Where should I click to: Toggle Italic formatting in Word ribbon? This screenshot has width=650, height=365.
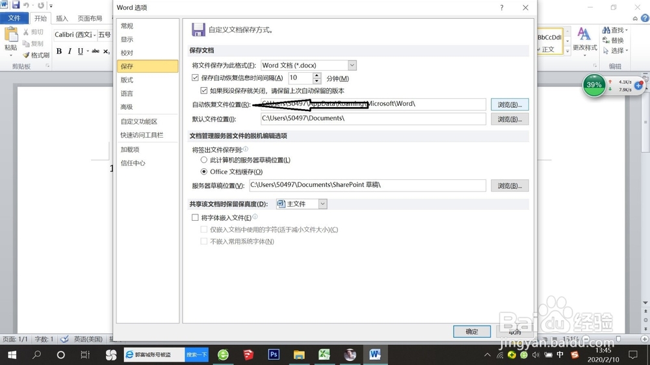point(70,51)
